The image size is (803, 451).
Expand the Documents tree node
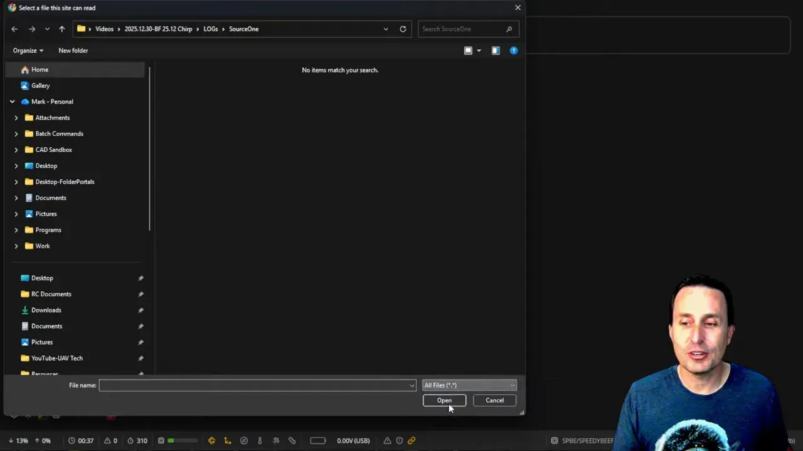tap(16, 198)
